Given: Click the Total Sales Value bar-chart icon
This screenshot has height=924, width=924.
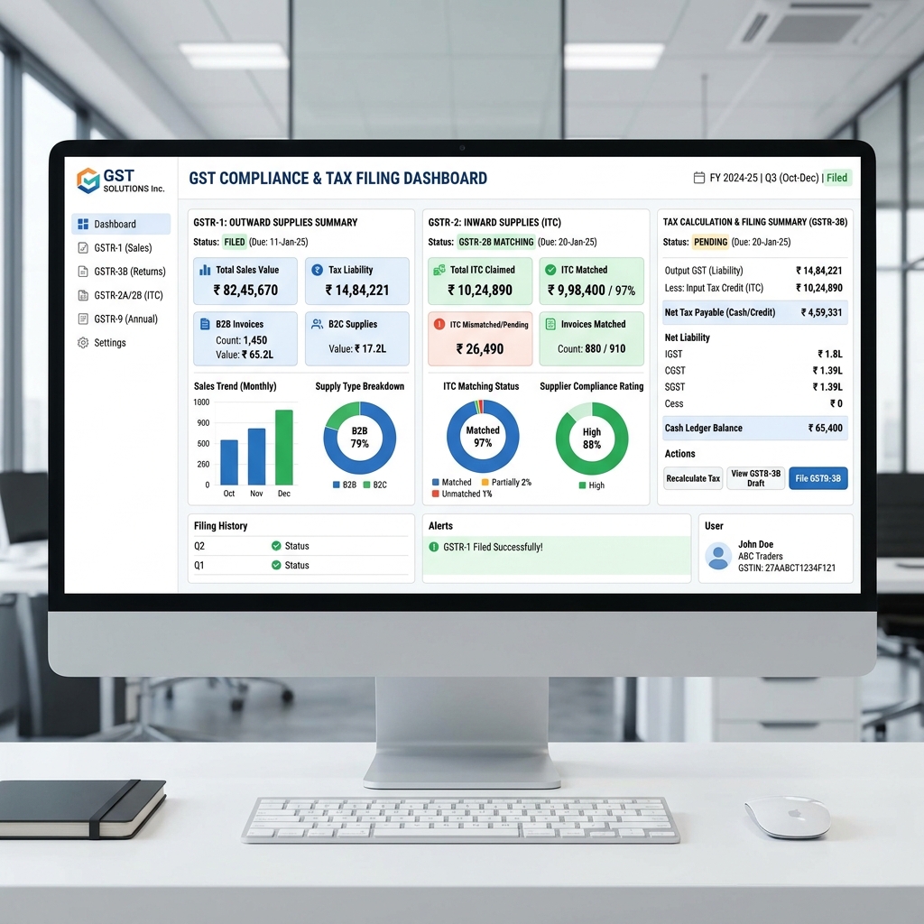Looking at the screenshot, I should [x=205, y=270].
